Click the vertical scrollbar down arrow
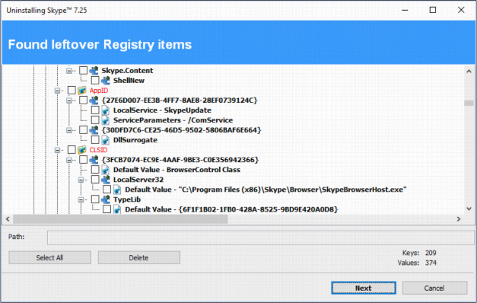 coord(469,209)
